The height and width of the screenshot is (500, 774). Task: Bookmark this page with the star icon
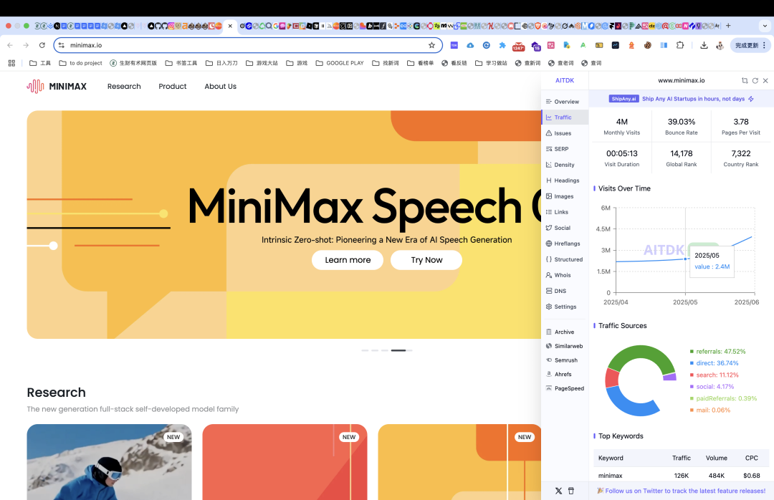432,45
